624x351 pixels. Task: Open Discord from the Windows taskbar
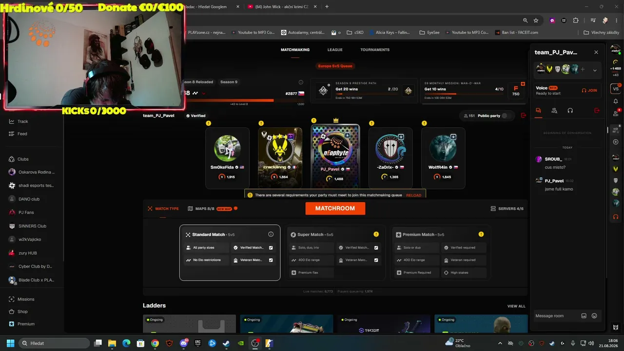tap(184, 343)
